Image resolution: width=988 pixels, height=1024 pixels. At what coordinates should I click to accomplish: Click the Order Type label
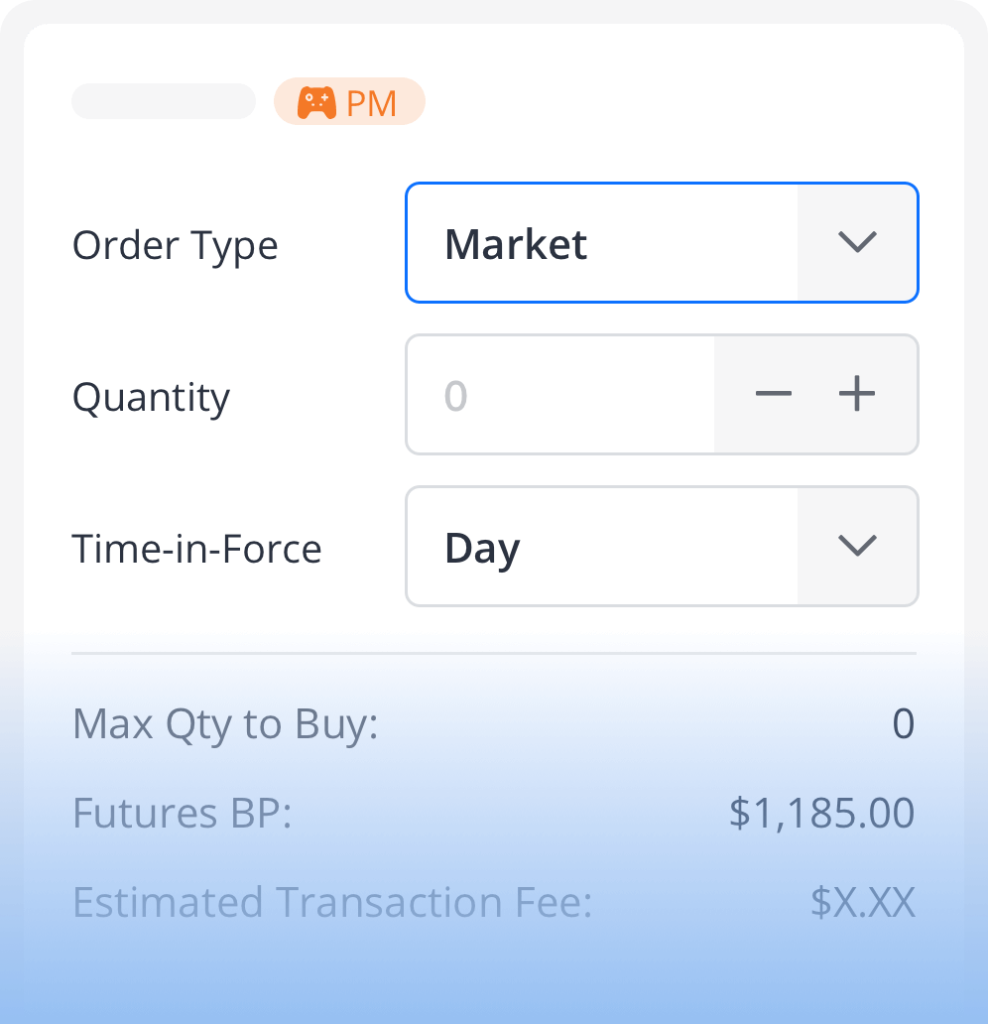tap(176, 245)
